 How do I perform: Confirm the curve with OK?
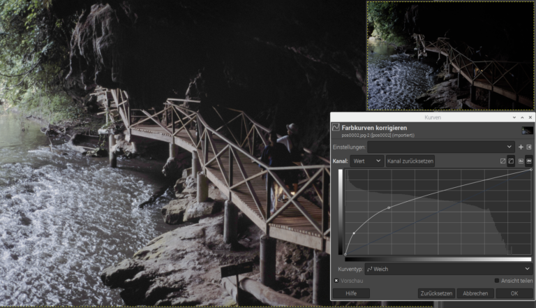pyautogui.click(x=514, y=293)
